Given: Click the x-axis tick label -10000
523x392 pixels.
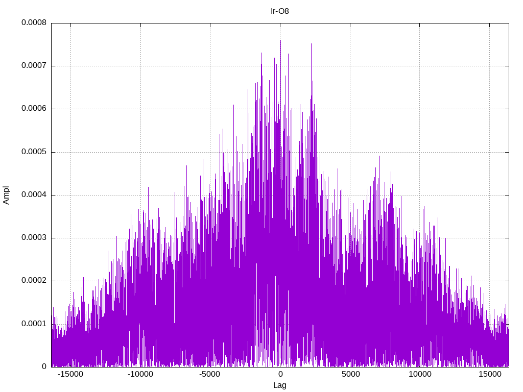Looking at the screenshot, I should click(x=140, y=374).
